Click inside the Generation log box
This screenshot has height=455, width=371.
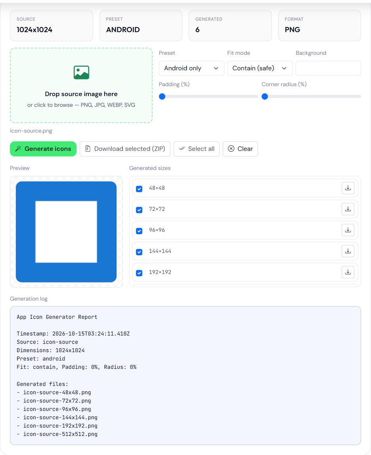pos(185,376)
